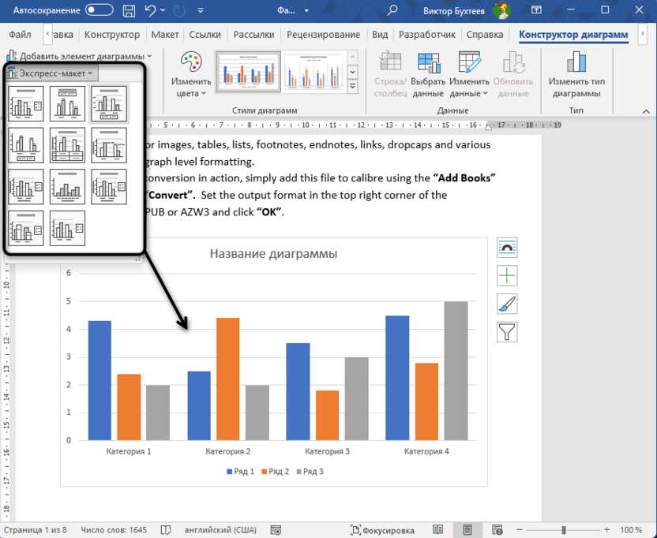Select the chart title Название диаграммы
This screenshot has height=538, width=657.
273,254
